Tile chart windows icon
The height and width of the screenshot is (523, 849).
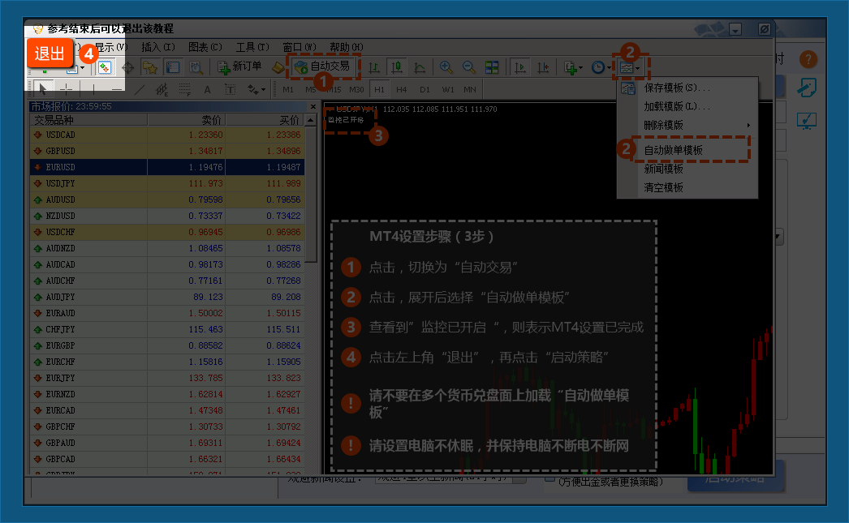point(492,67)
